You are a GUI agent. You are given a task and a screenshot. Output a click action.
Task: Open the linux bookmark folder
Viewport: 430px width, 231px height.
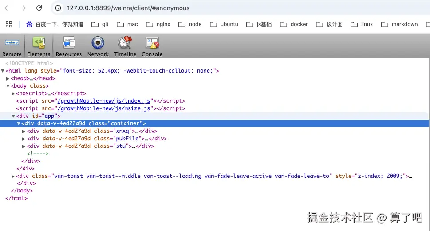point(362,24)
